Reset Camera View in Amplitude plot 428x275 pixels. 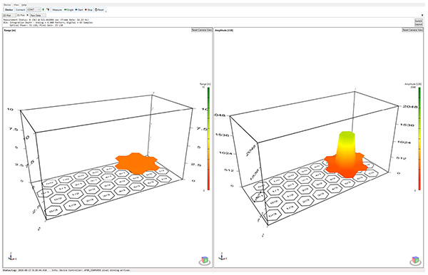coord(413,30)
